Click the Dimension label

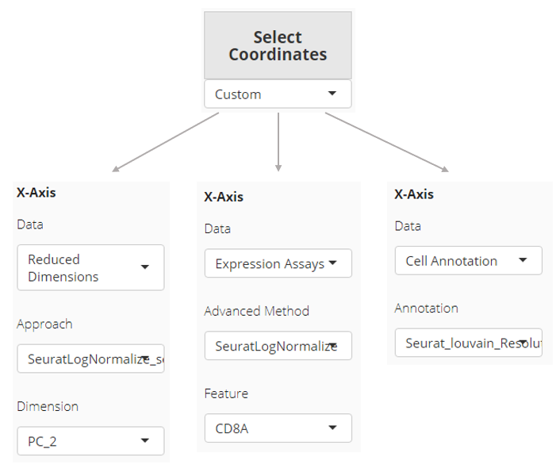click(x=48, y=406)
